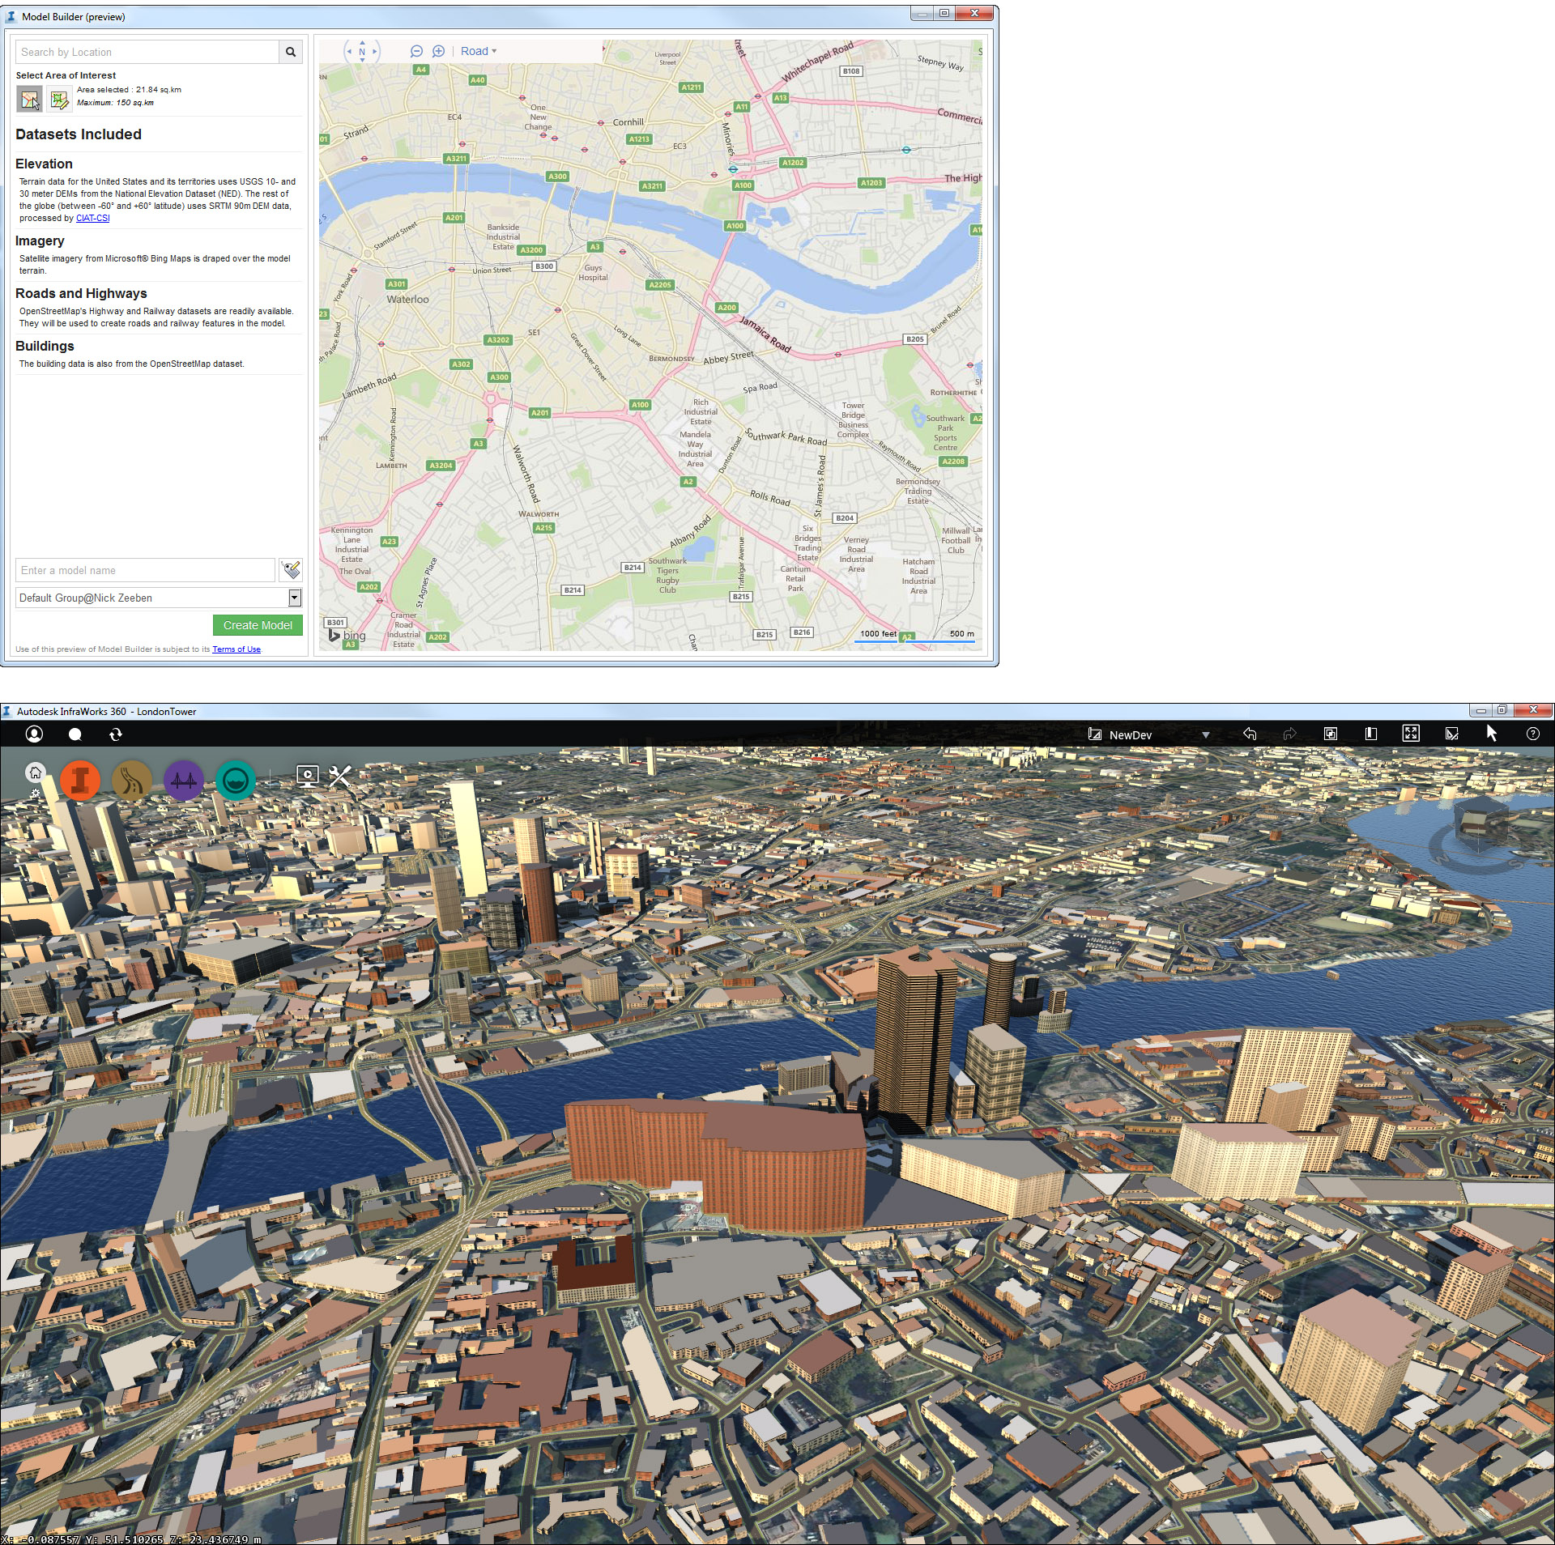
Task: Open the NewDev proposal dropdown arrow
Action: coord(1205,735)
